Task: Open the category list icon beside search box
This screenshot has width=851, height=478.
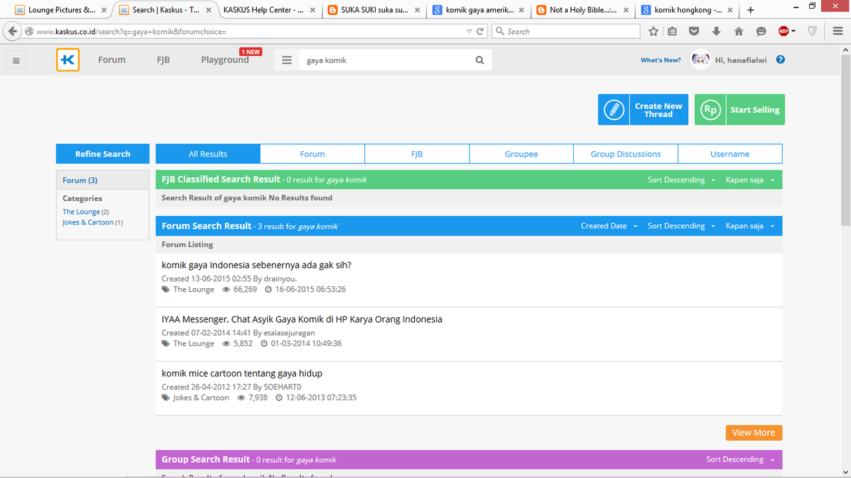Action: (287, 60)
